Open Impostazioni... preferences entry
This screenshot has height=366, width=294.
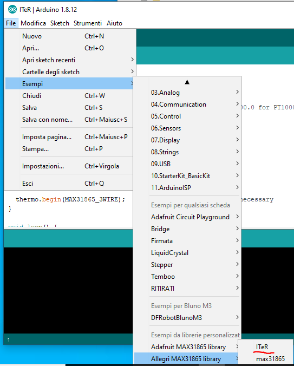pyautogui.click(x=69, y=166)
